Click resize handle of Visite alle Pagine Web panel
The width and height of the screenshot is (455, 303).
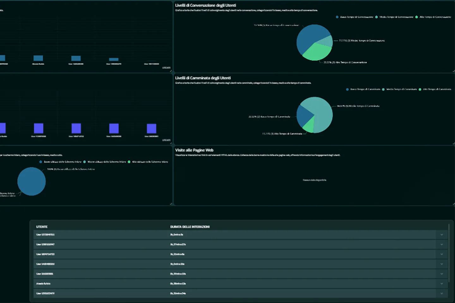(x=453, y=204)
